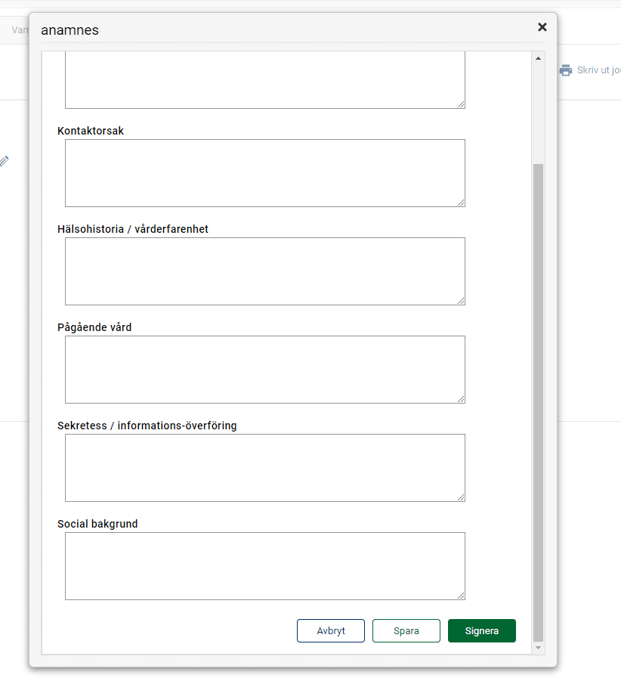Image resolution: width=621 pixels, height=678 pixels.
Task: Save the form with the Spara button
Action: 406,631
